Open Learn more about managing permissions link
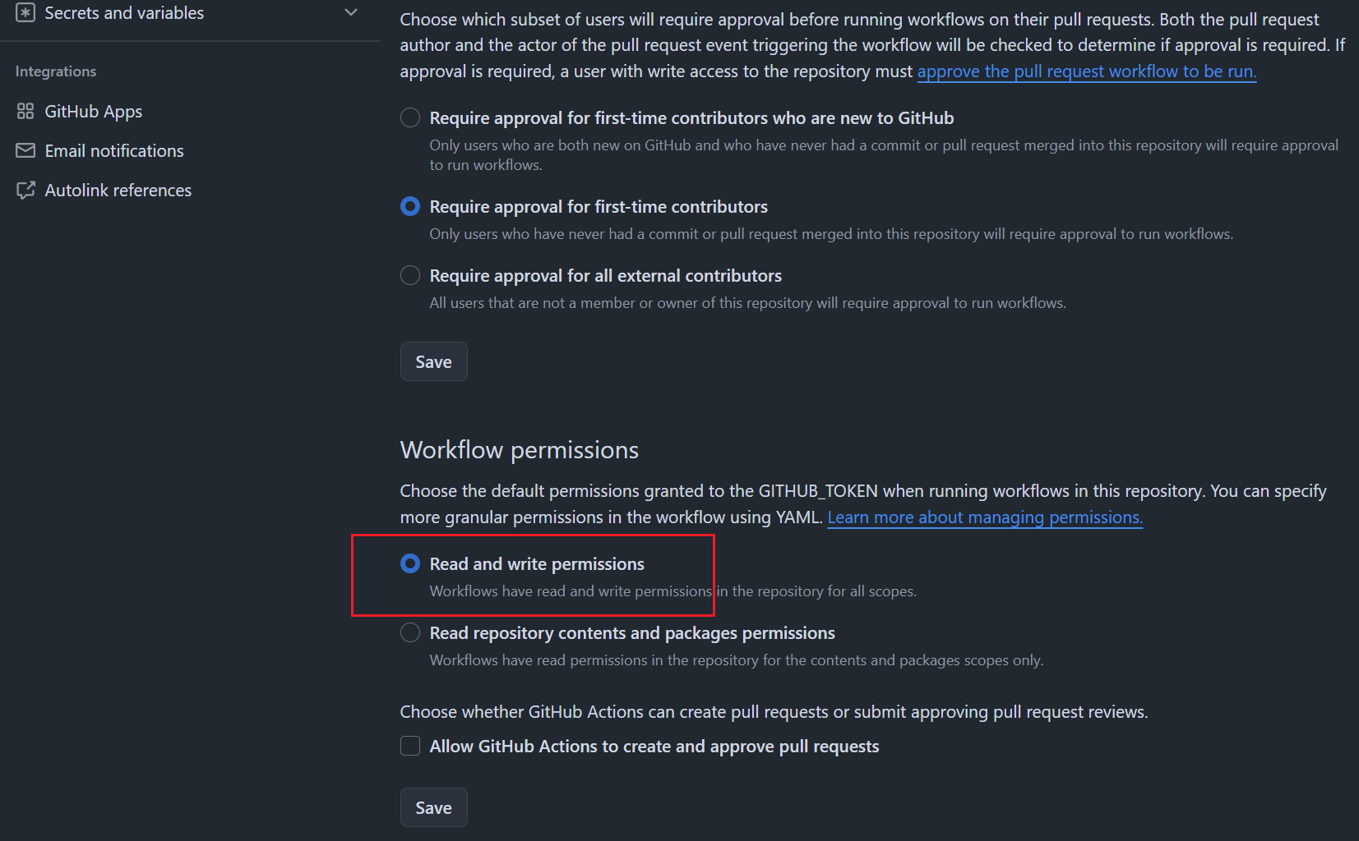 (985, 517)
